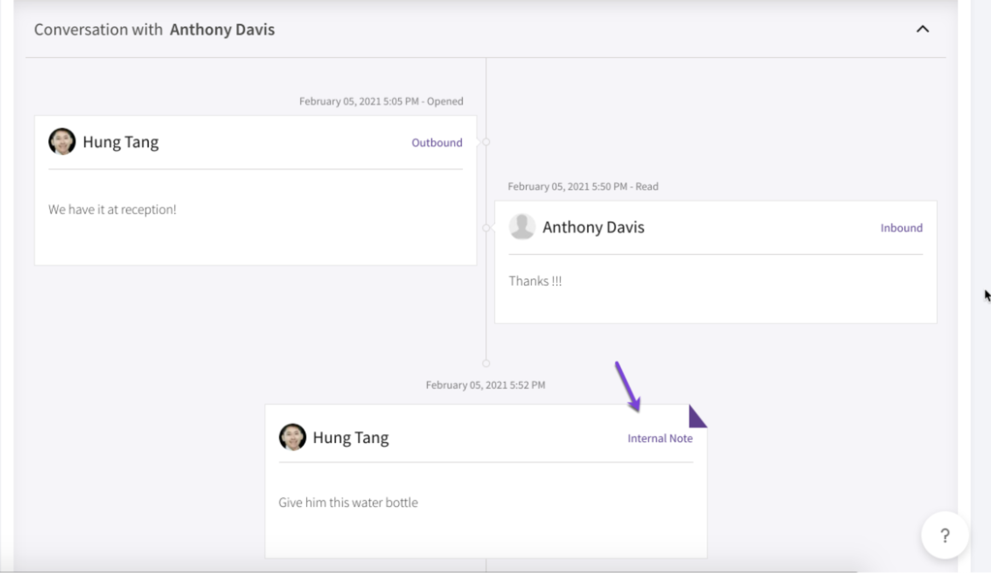
Task: Select the Inbound label
Action: tap(901, 228)
